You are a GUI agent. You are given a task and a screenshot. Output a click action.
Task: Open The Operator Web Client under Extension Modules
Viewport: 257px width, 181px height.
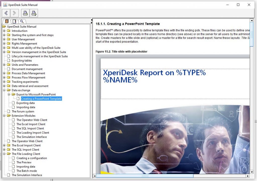tap(32, 120)
